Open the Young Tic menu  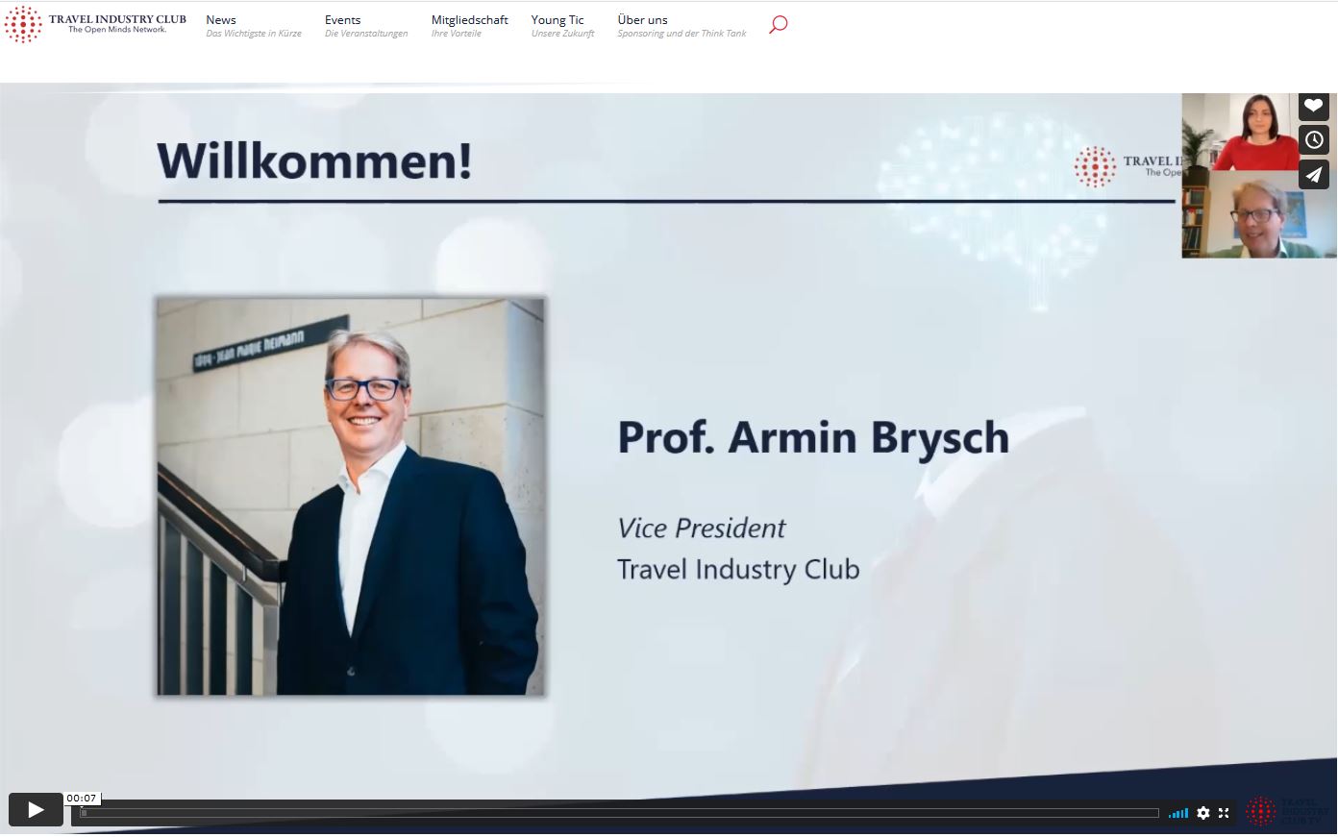point(563,26)
